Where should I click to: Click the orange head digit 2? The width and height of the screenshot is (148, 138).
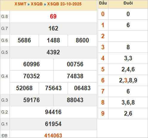[103, 36]
